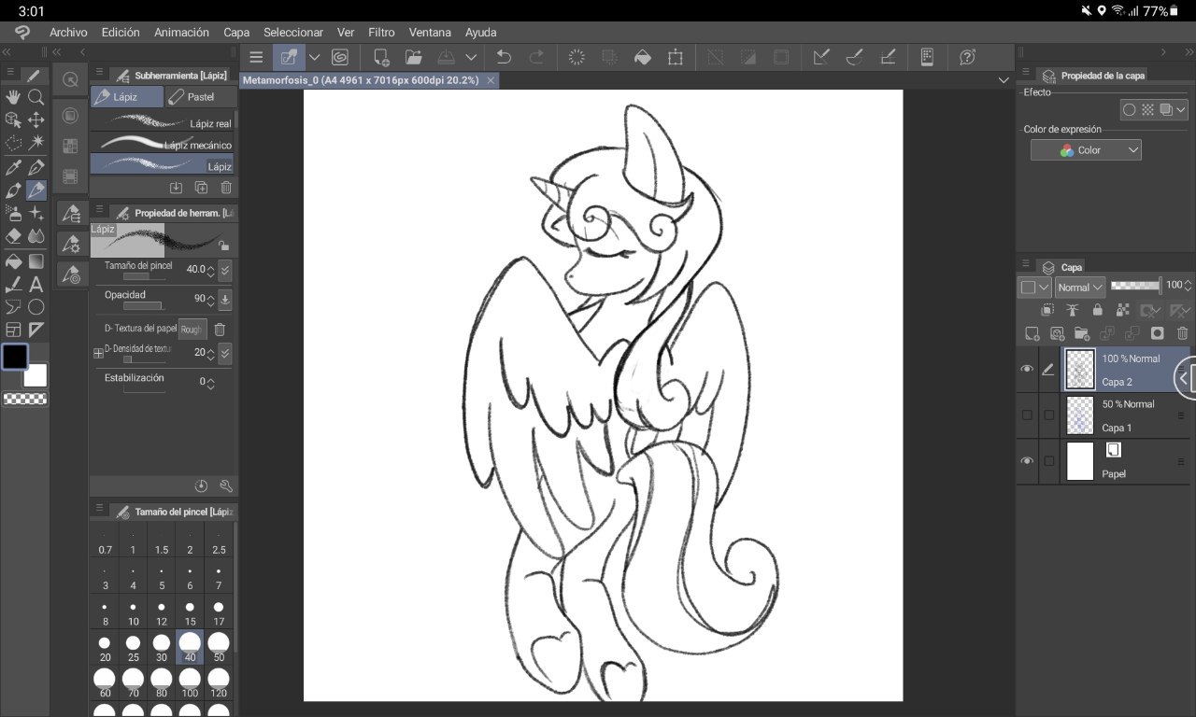Screen dimensions: 1196x717
Task: Select the Eraser tool
Action: click(x=13, y=237)
